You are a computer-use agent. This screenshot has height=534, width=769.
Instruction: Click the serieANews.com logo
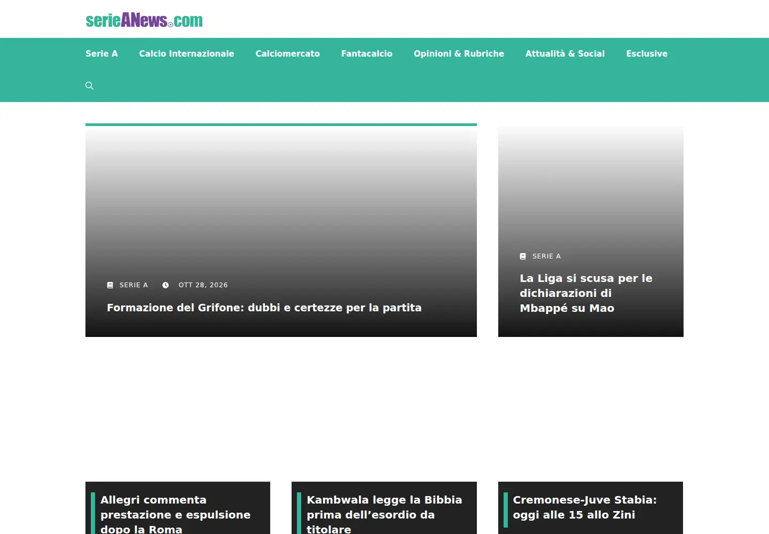(144, 20)
